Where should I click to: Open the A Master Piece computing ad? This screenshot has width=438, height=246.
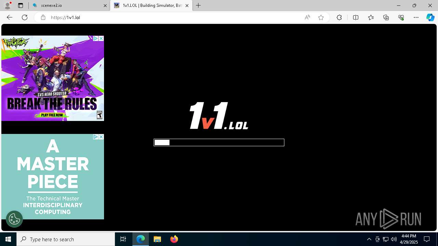[53, 177]
